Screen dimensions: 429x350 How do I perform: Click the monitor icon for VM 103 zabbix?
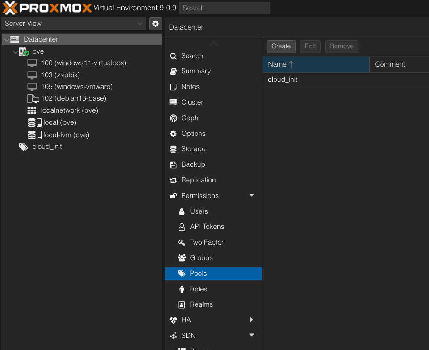[32, 75]
